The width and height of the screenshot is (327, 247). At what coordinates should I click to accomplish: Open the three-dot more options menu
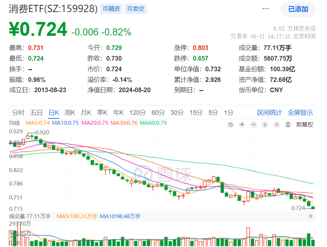[266, 9]
